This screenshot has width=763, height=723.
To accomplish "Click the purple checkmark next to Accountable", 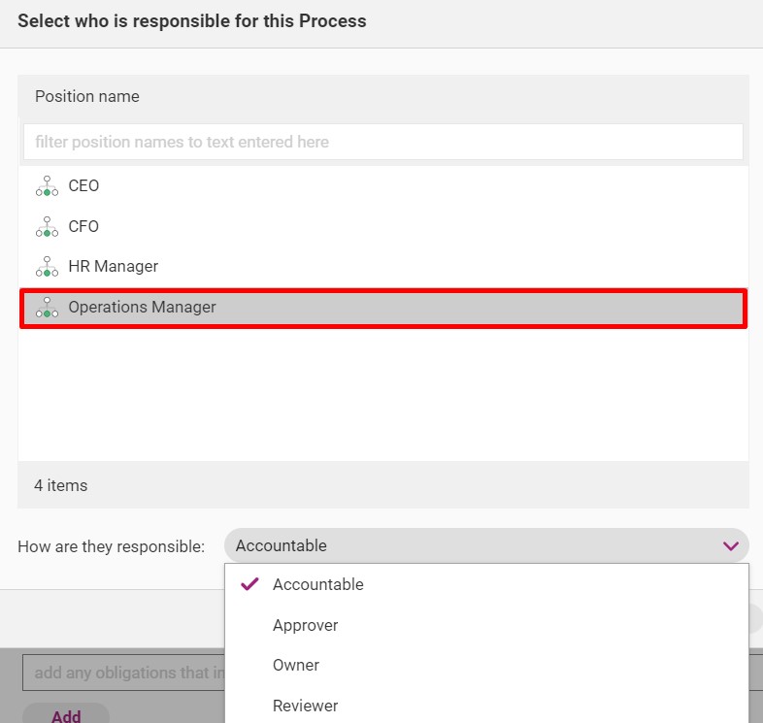I will [249, 584].
